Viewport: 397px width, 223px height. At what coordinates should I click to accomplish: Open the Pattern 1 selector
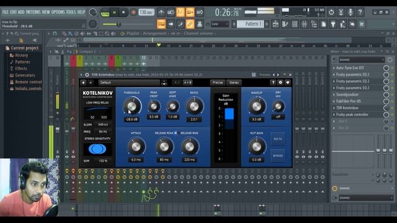click(x=251, y=24)
